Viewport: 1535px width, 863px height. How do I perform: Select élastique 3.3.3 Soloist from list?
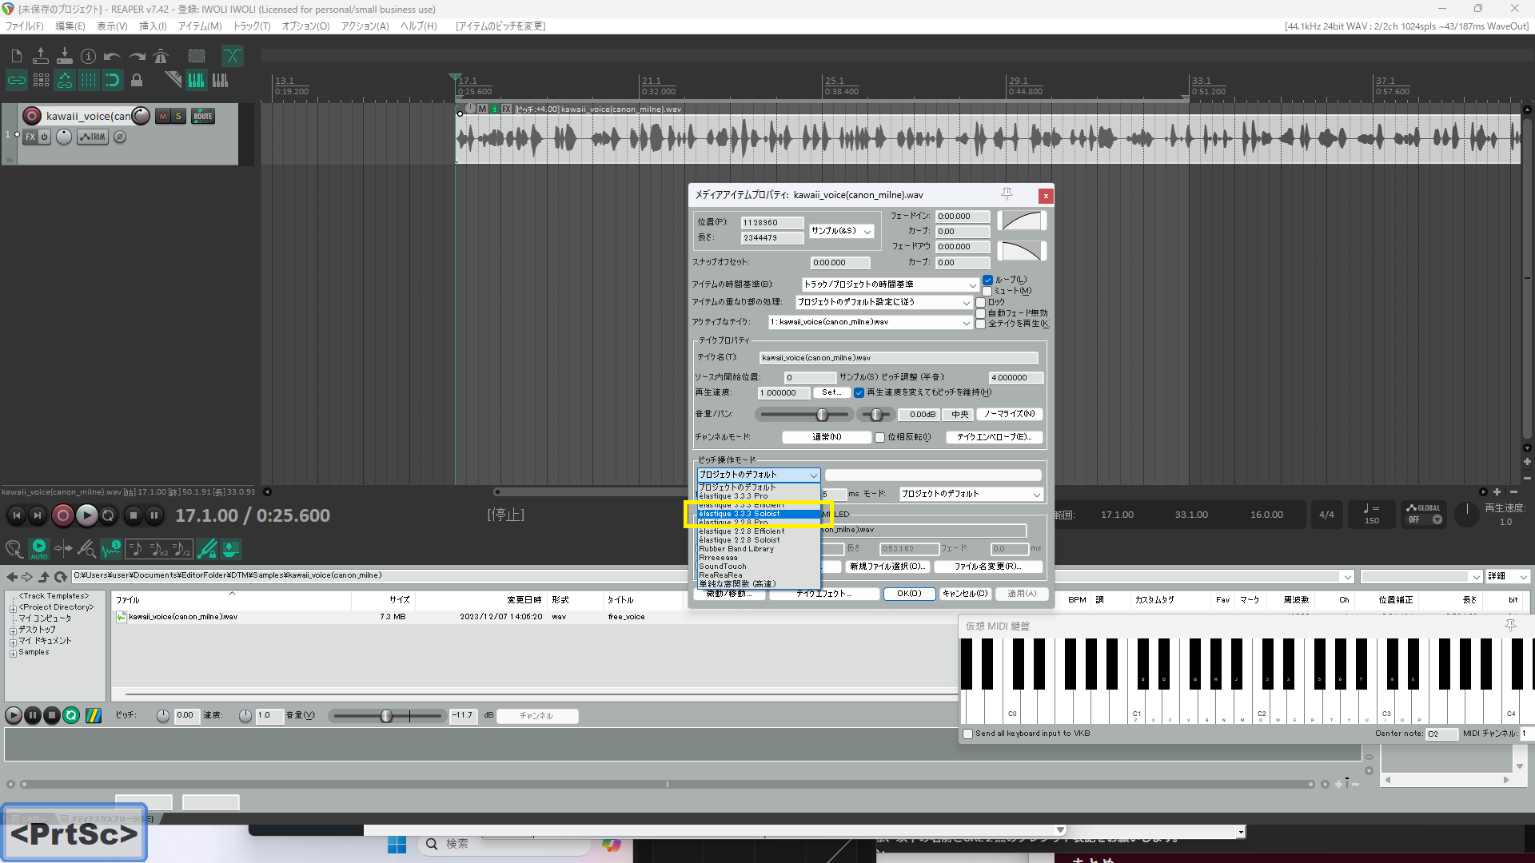point(758,514)
